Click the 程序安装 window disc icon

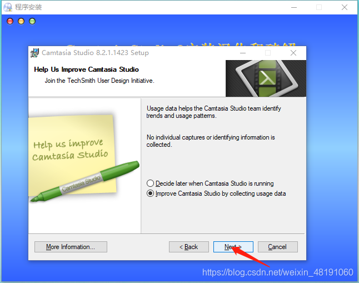click(8, 7)
